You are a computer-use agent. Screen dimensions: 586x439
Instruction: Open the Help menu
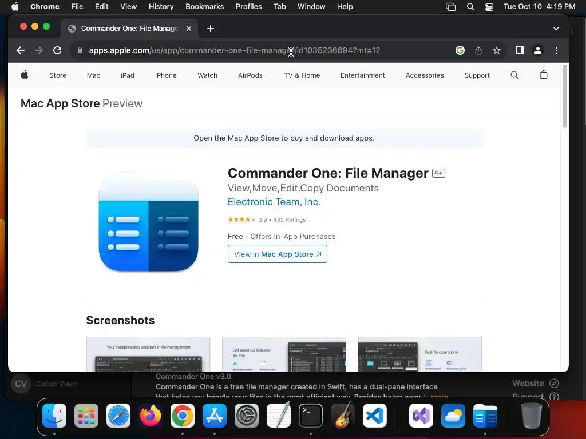point(345,7)
